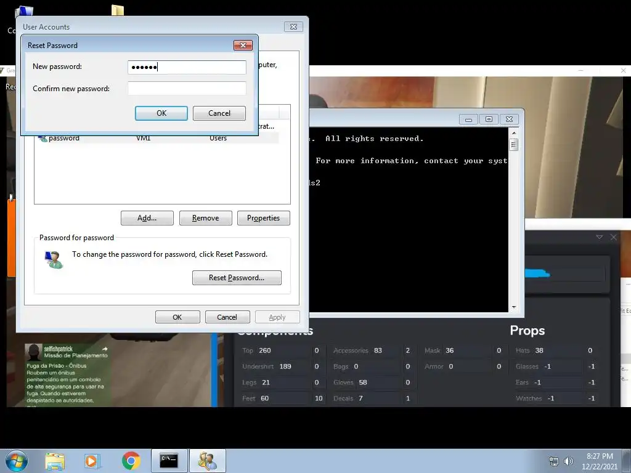This screenshot has width=631, height=473.
Task: Click the Remove user button
Action: [206, 218]
